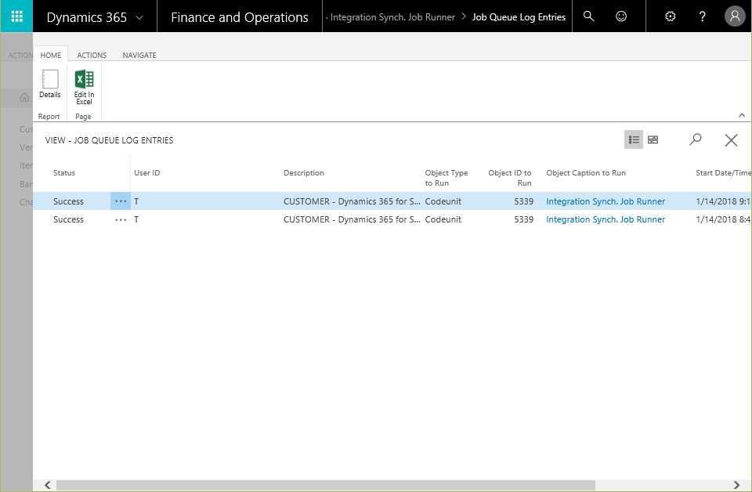Open the settings gear icon
Screen dimensions: 752x492
pyautogui.click(x=671, y=16)
